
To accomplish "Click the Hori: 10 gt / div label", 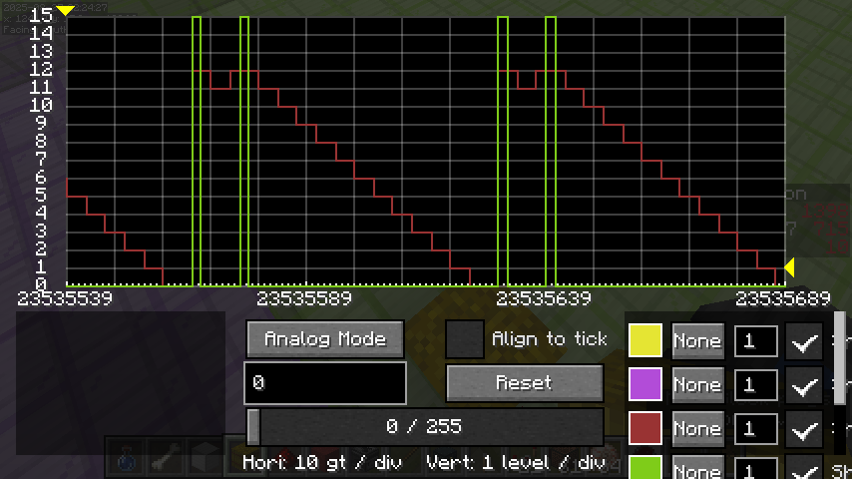I will 322,463.
